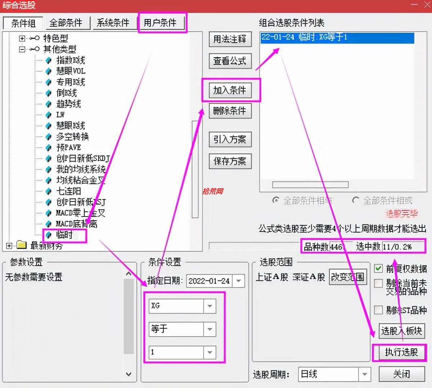Click the diamond icon beside 多空转换

pos(49,137)
